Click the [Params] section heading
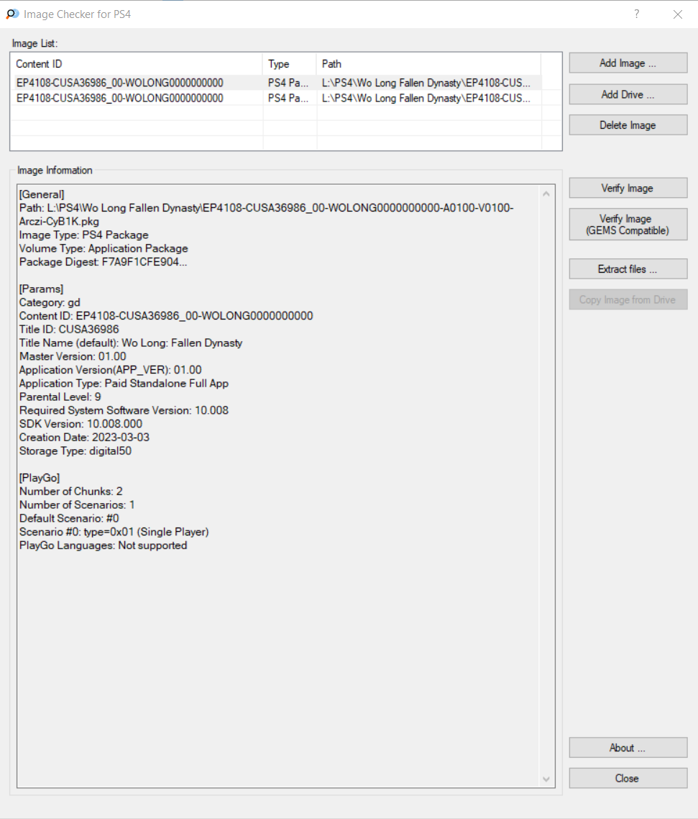The height and width of the screenshot is (819, 698). (x=41, y=289)
